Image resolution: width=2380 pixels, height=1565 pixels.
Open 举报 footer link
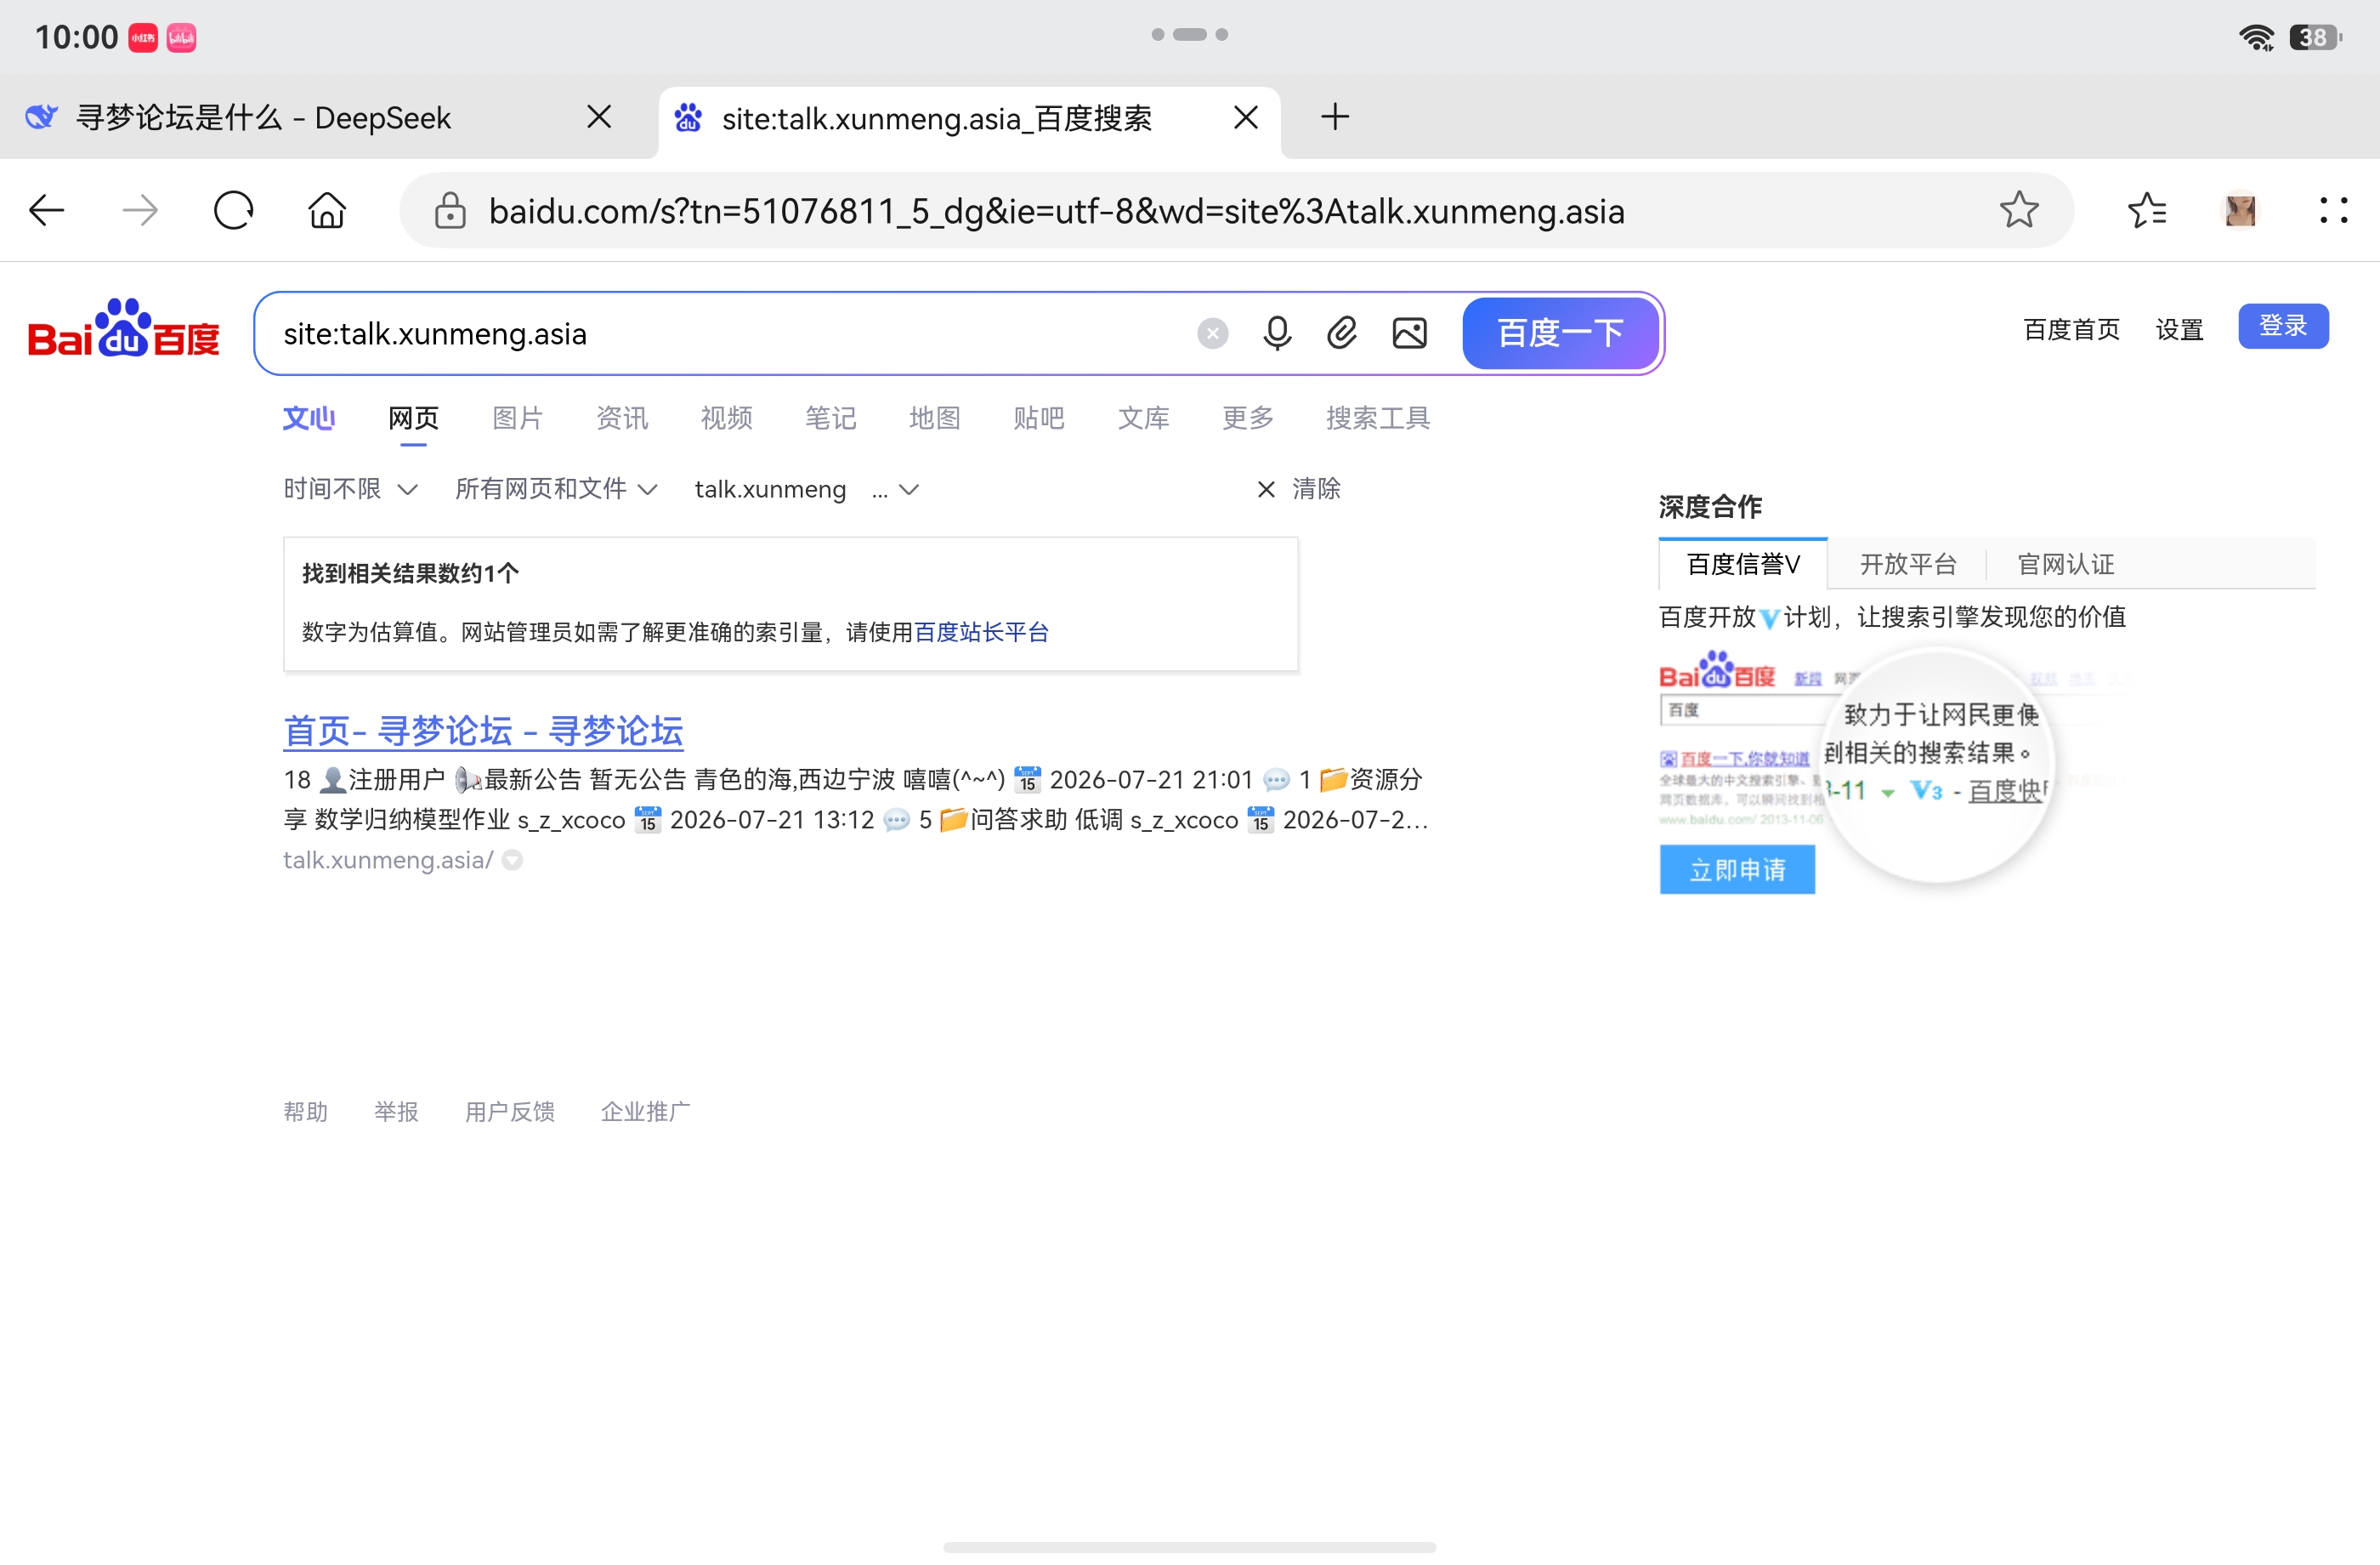pos(396,1112)
